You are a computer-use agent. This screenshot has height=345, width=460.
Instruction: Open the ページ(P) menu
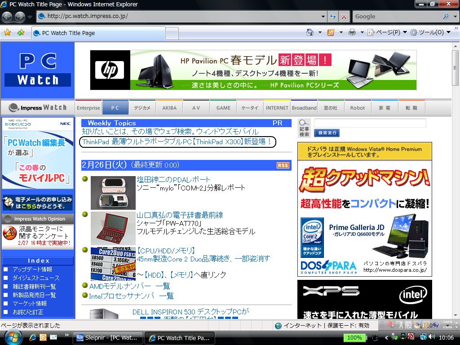pos(387,32)
